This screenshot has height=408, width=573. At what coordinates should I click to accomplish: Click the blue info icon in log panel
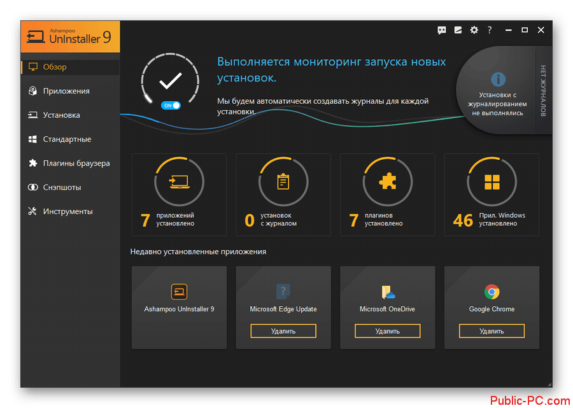coord(498,80)
